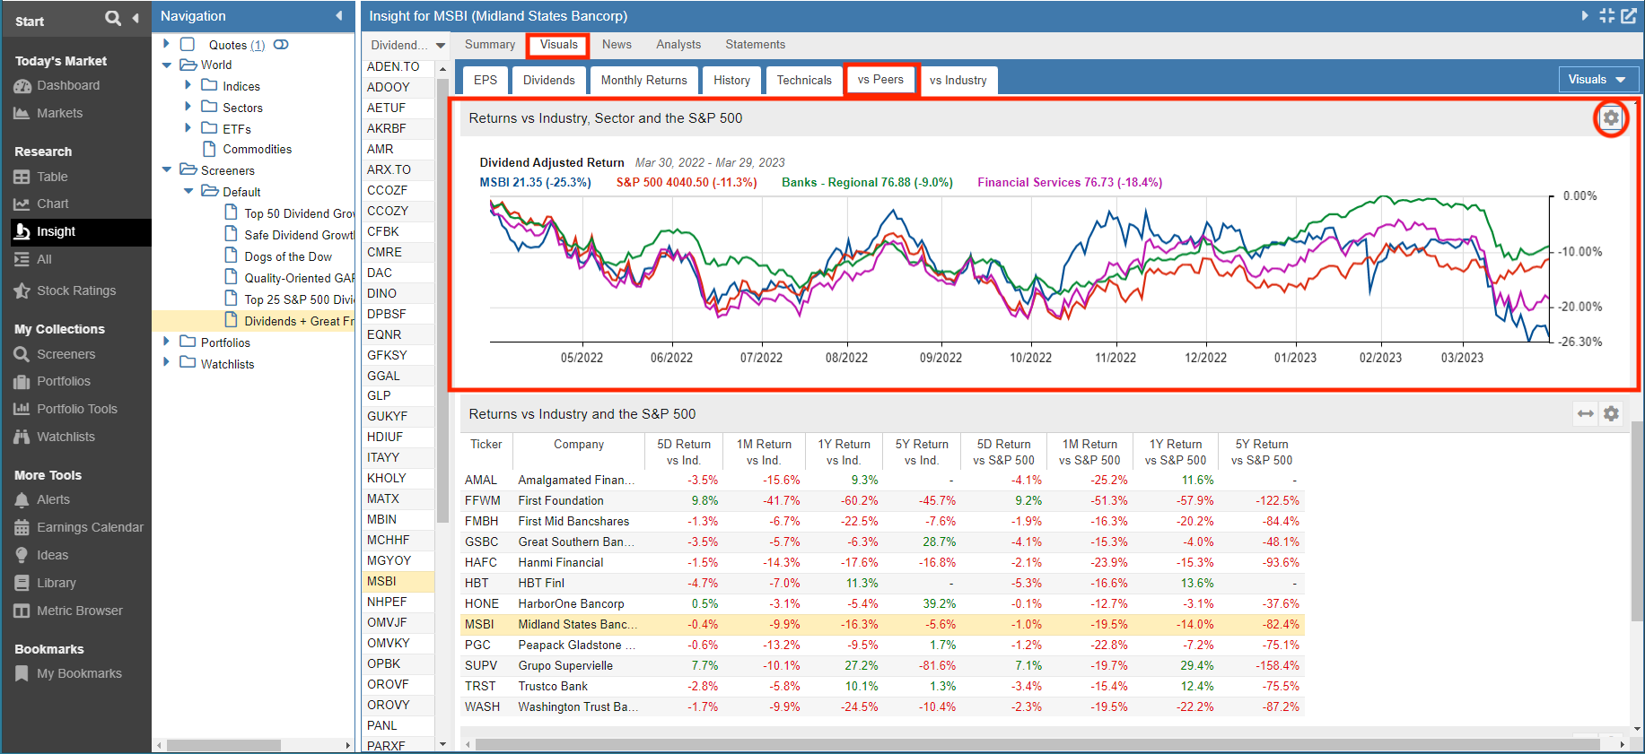This screenshot has width=1645, height=754.
Task: Open the Earnings Calendar
Action: pyautogui.click(x=90, y=527)
